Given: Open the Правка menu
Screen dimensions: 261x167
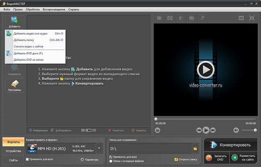Looking at the screenshot, I should tap(18, 9).
